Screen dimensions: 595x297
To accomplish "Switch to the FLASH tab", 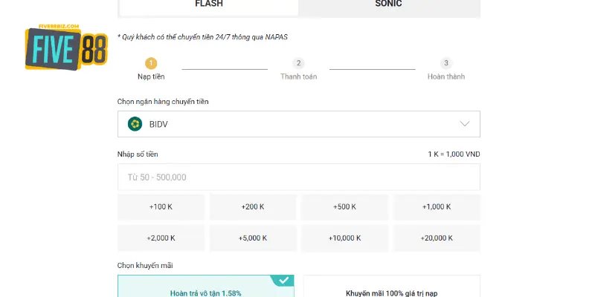I will click(x=209, y=7).
